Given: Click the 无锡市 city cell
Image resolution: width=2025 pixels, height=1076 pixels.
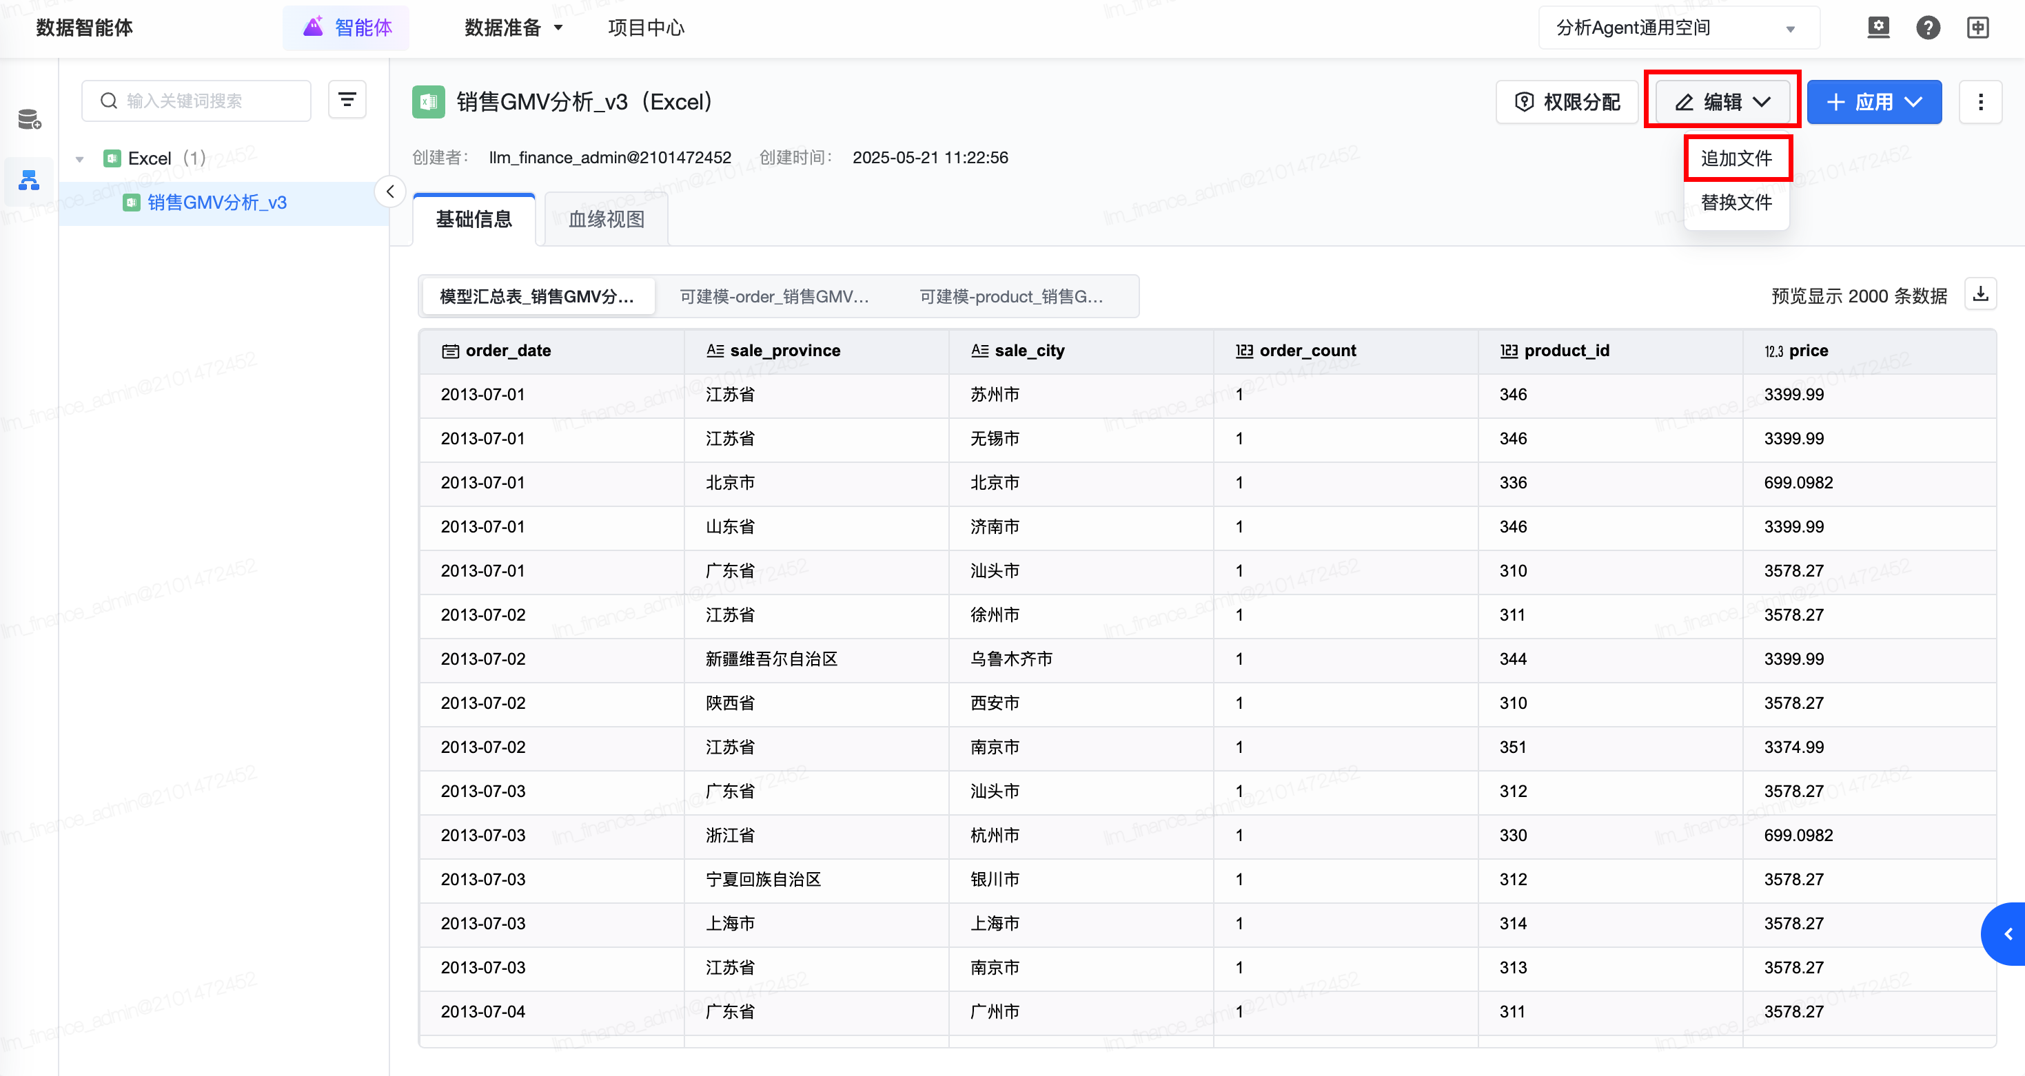Looking at the screenshot, I should [x=1081, y=439].
